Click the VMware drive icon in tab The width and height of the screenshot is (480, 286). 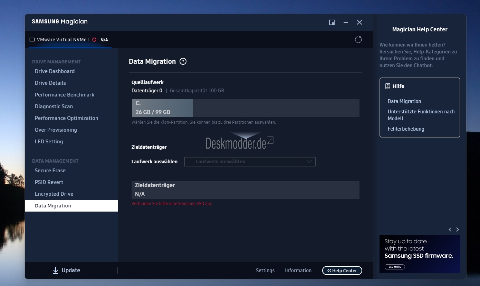pos(32,40)
